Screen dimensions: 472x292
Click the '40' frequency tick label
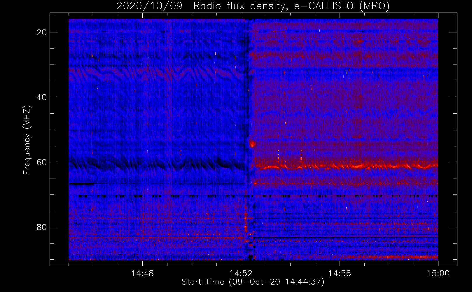(42, 97)
